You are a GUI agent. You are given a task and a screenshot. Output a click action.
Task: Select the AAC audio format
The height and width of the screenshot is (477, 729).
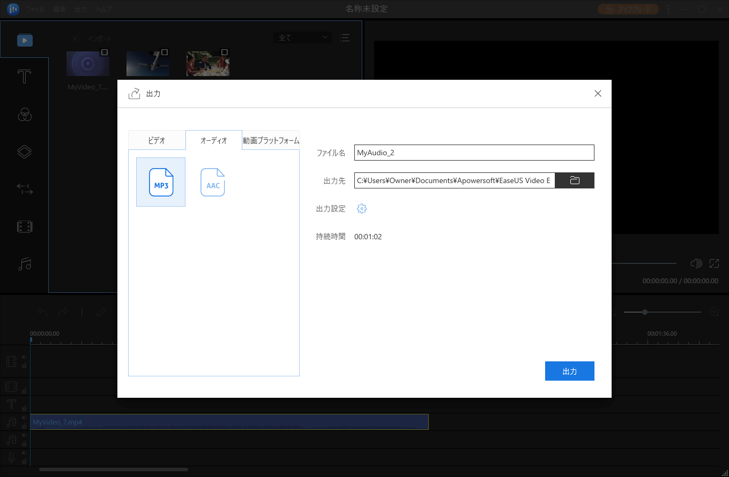coord(213,182)
